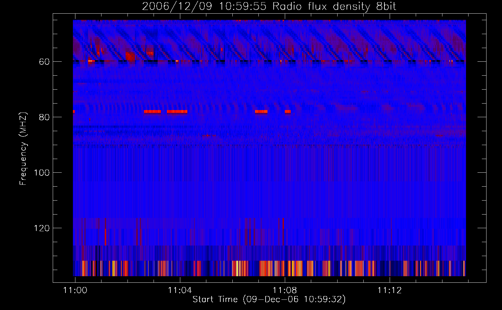Click the 120 frequency tick label
Viewport: 502px width, 310px height.
click(42, 228)
